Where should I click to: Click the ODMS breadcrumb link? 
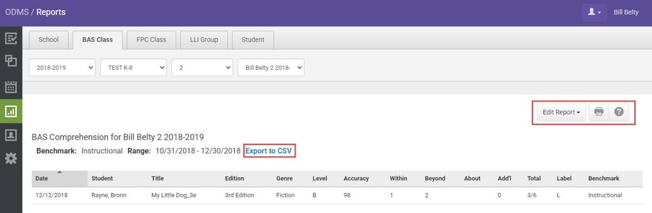tap(17, 12)
